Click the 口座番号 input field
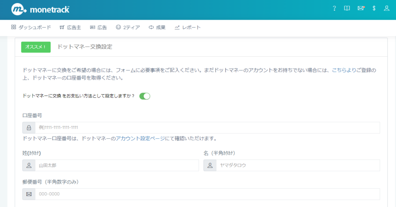396x207 pixels. [x=207, y=128]
